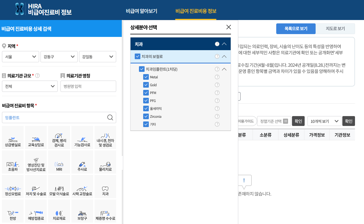Click the 상세분류 column header

[x=291, y=135]
